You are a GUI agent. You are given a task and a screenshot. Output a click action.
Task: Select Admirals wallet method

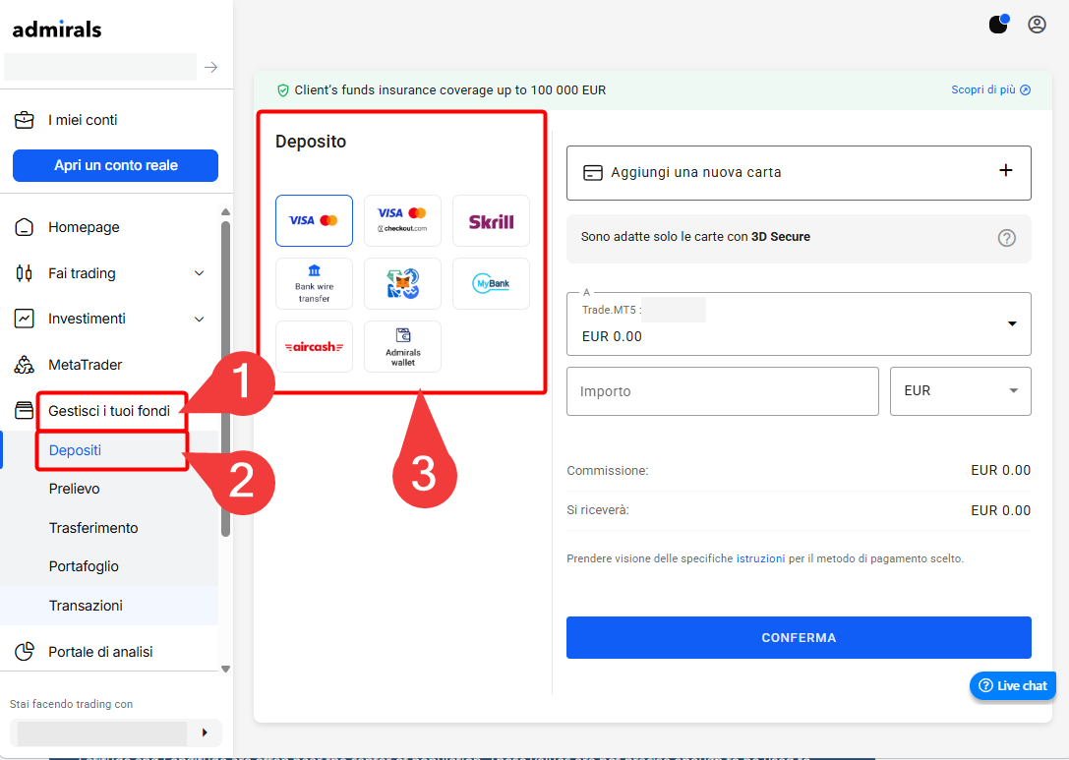click(402, 346)
